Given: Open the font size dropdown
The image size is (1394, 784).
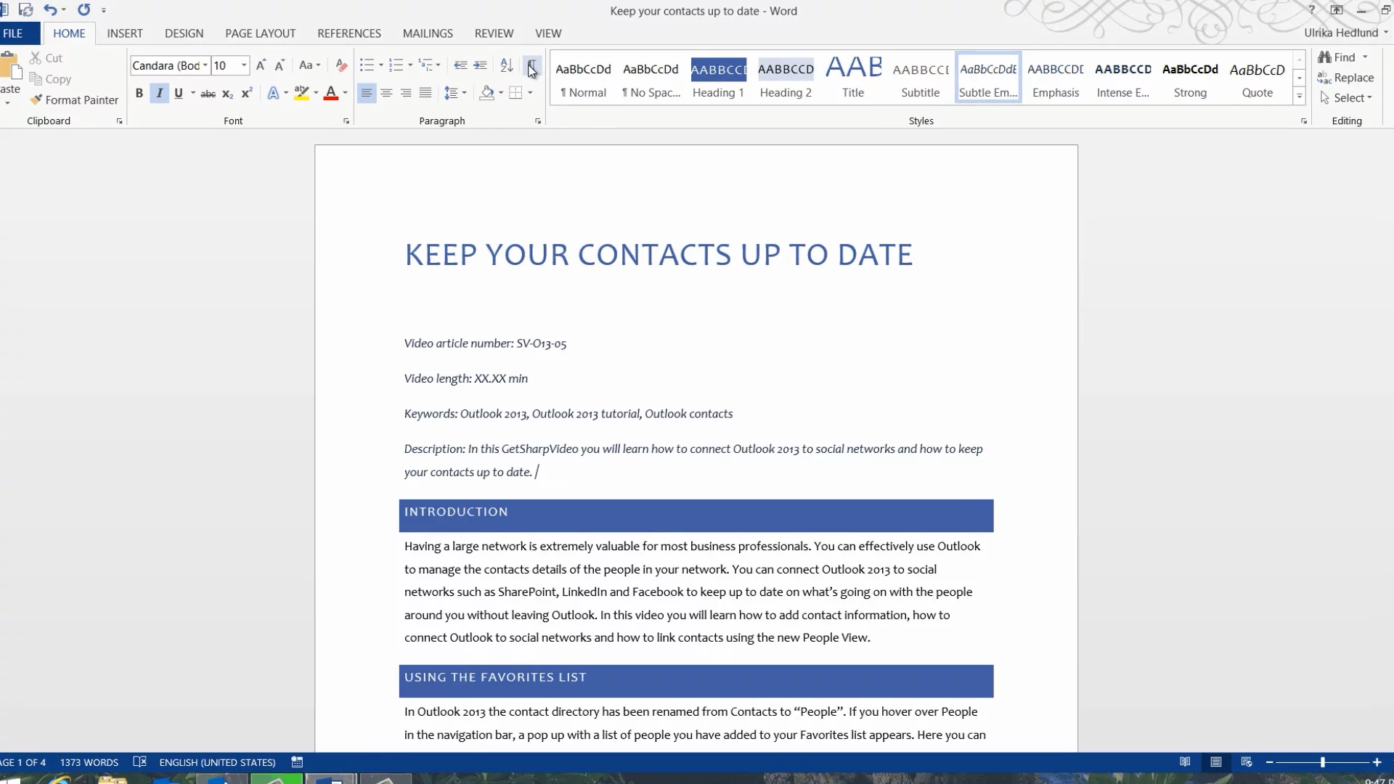Looking at the screenshot, I should click(x=244, y=65).
